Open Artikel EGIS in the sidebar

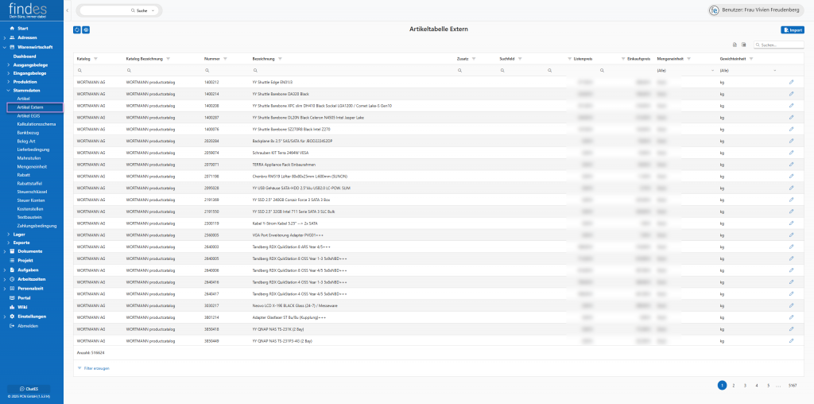[29, 115]
